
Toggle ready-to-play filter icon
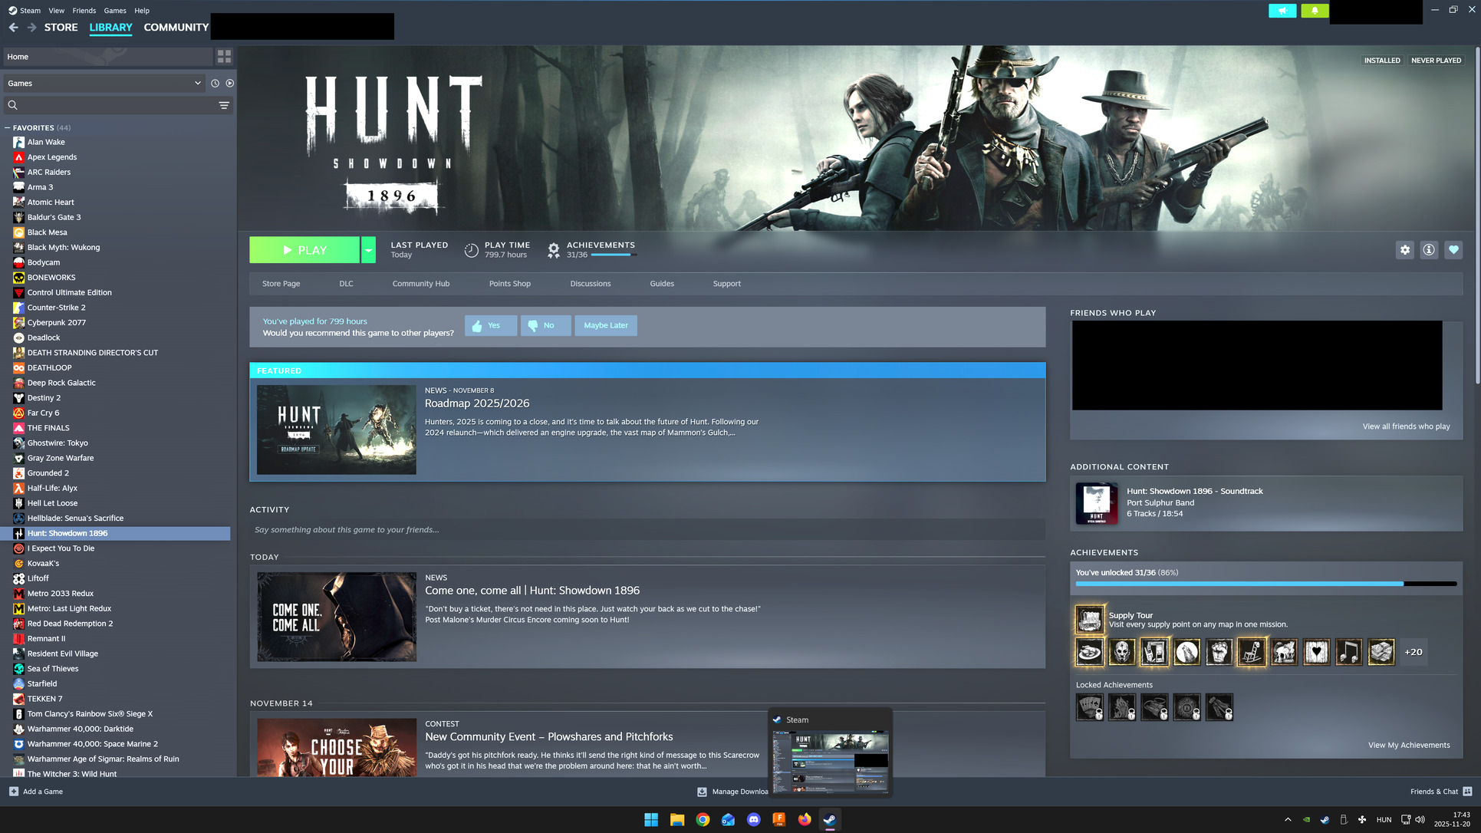pyautogui.click(x=229, y=83)
